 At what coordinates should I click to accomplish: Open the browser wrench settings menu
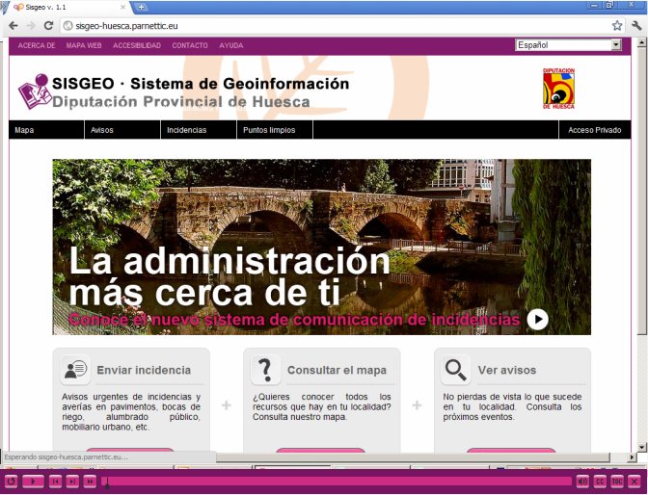[636, 25]
